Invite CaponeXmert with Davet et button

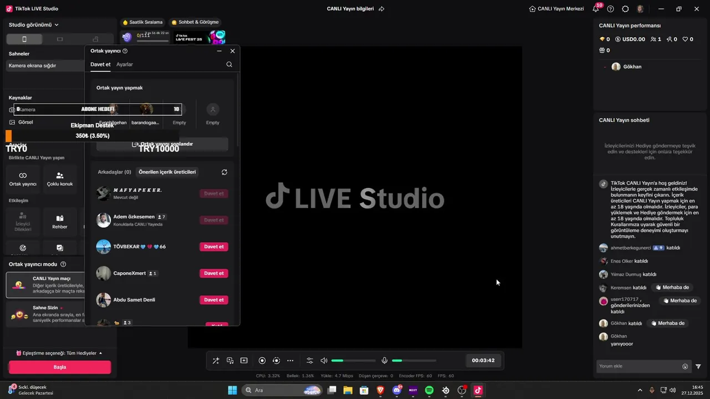[214, 273]
